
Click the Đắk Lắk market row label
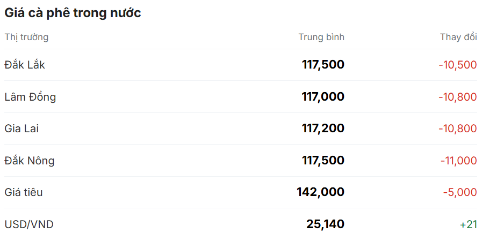pos(25,65)
